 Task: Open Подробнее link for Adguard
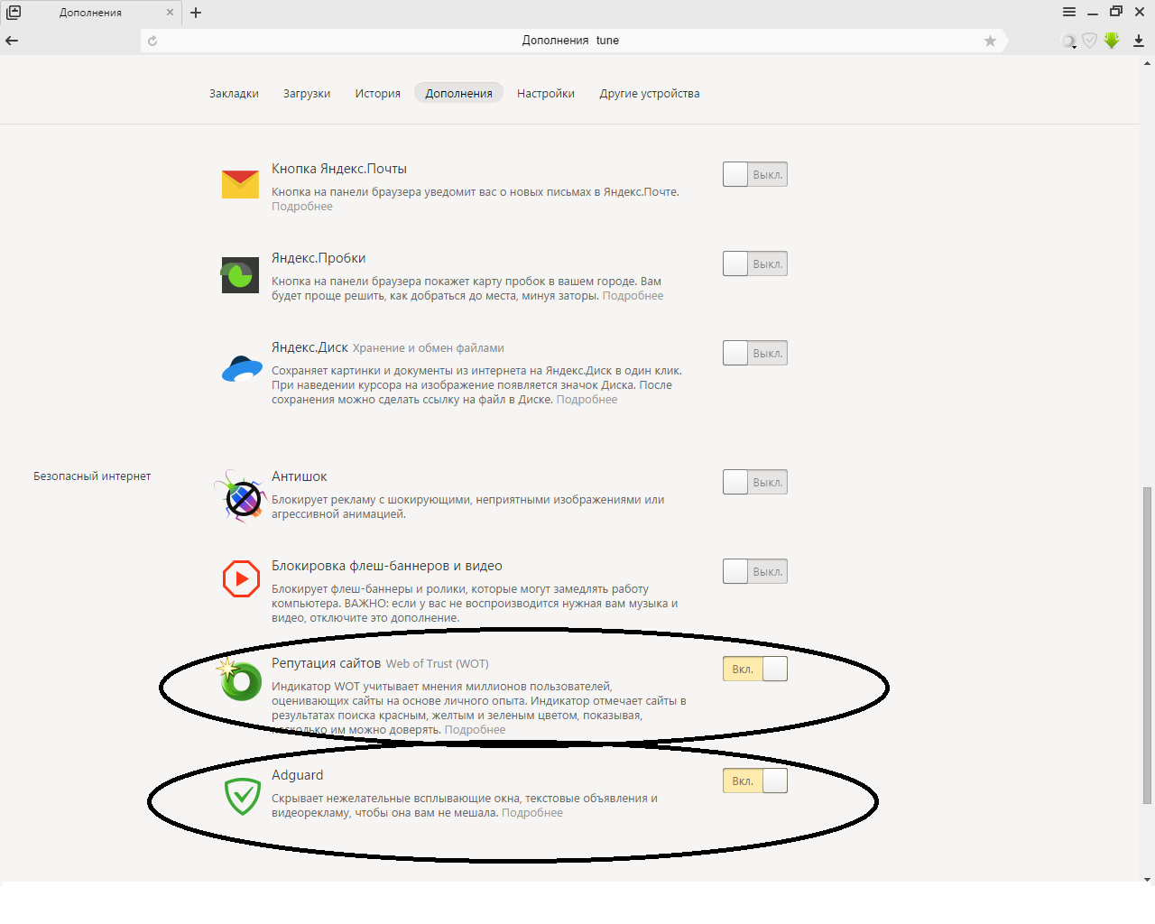[x=531, y=813]
